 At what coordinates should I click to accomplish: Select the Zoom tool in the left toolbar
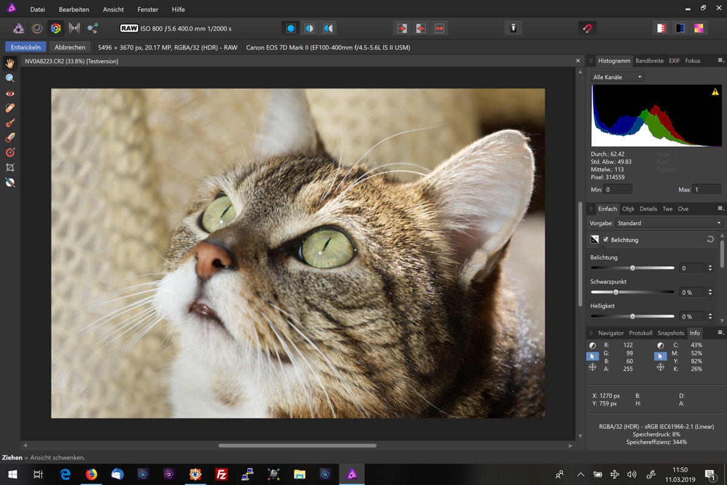10,78
